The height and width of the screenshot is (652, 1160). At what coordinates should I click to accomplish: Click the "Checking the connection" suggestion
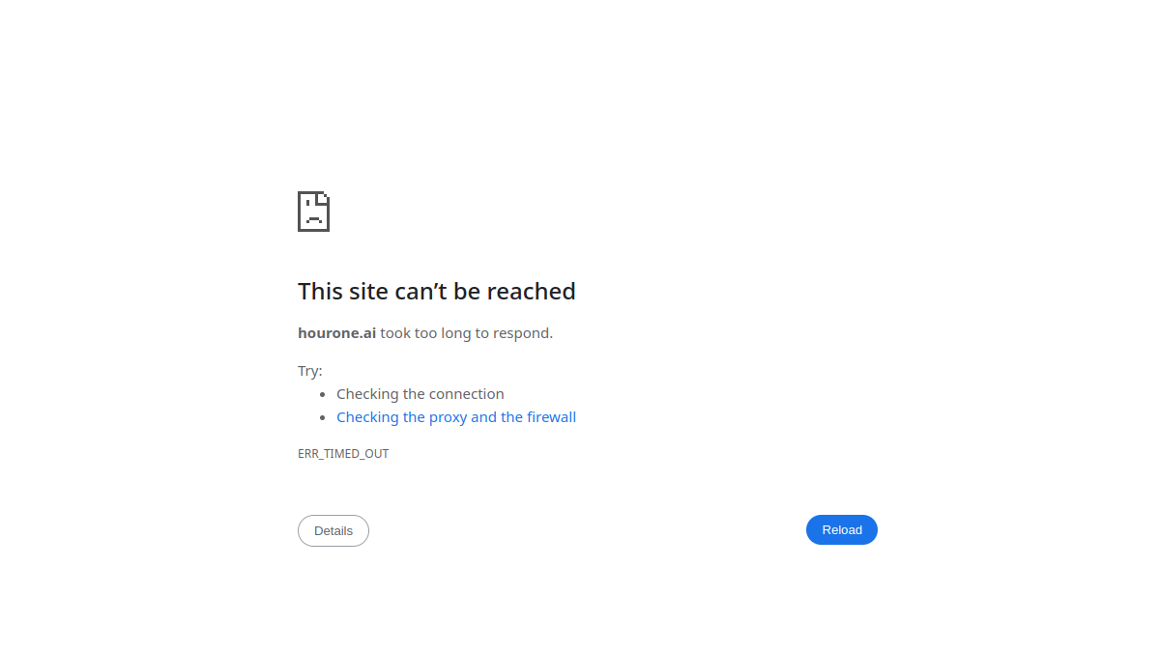[420, 394]
